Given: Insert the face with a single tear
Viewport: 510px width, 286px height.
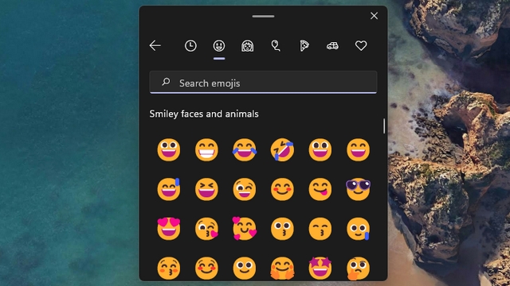Looking at the screenshot, I should 358,229.
